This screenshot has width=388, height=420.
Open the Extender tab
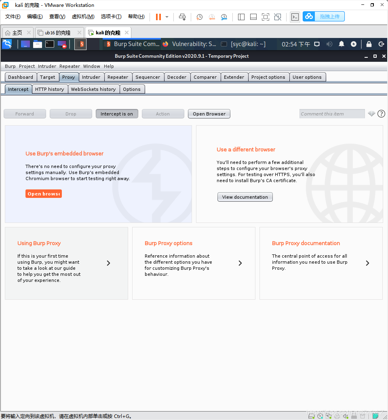pyautogui.click(x=234, y=77)
